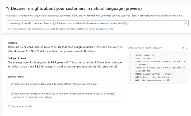Click the lightbulb icon on the order volume suggestion
Screen dimensions: 191x116
(x=12, y=94)
